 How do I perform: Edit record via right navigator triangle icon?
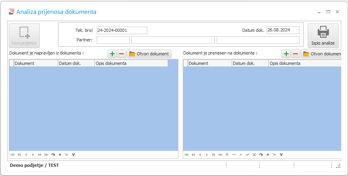point(240,154)
